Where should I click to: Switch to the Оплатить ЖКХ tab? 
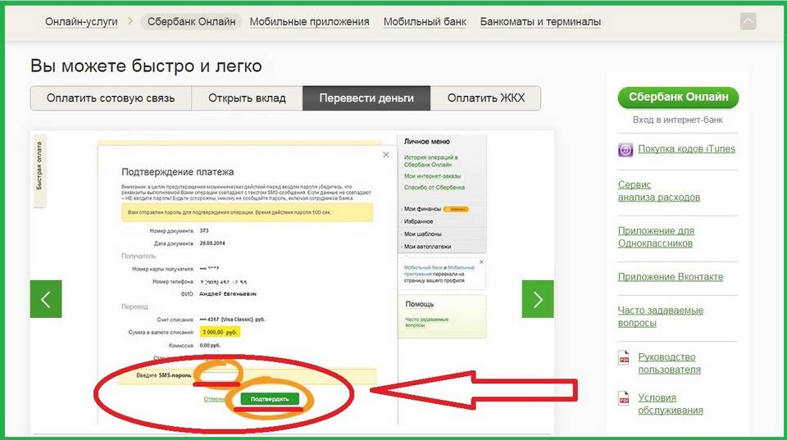[486, 98]
